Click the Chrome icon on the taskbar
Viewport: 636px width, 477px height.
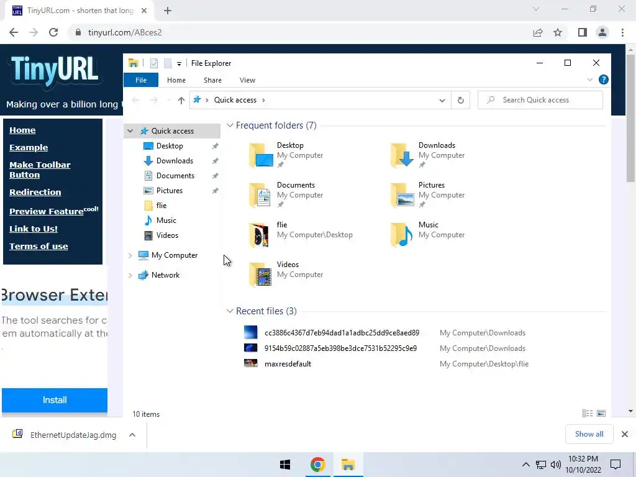[317, 465]
